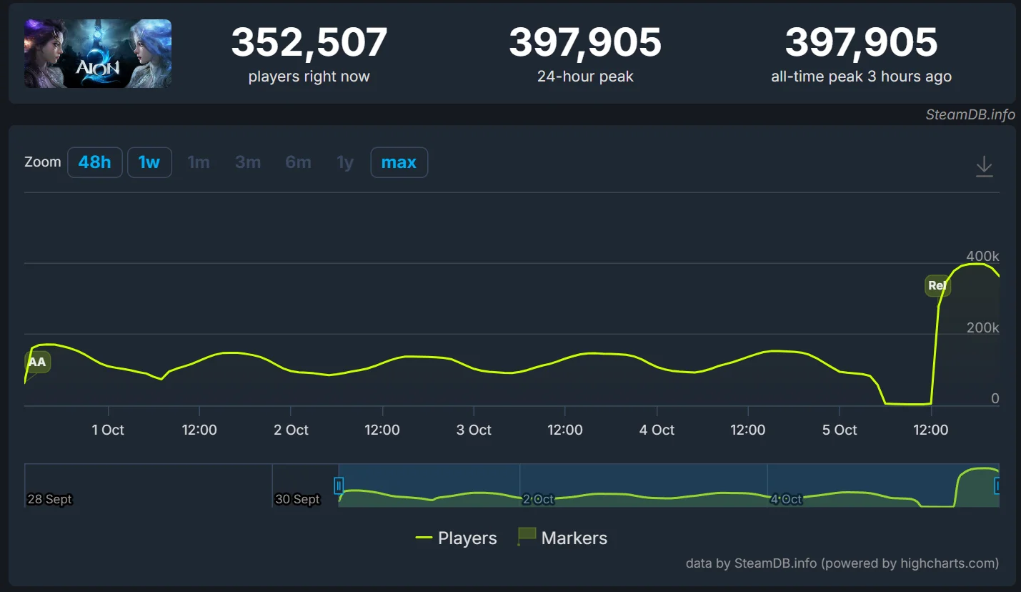Click the 400k y-axis label
Screen dimensions: 1021x592
982,256
